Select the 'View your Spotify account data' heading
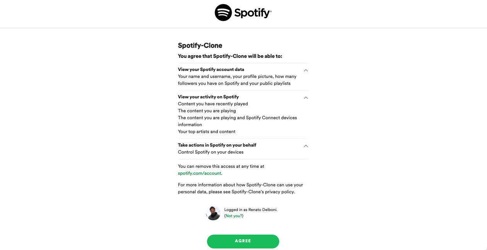The image size is (487, 250). [211, 69]
